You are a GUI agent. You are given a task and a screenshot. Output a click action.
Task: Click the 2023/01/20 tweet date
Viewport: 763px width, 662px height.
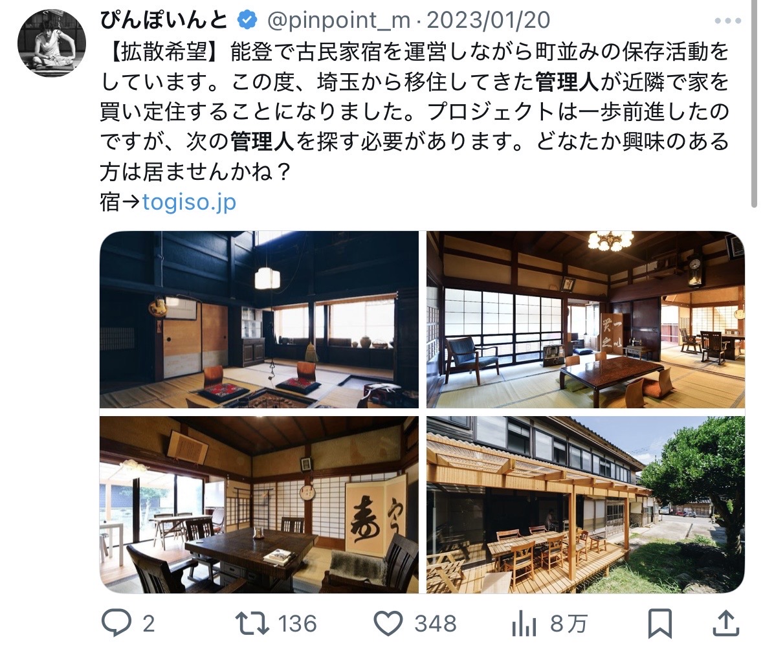pos(488,21)
